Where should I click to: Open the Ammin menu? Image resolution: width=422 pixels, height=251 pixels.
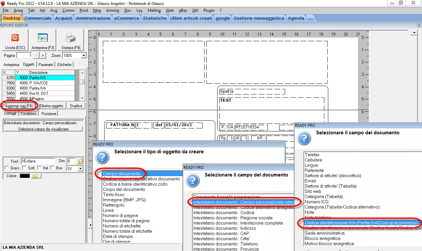point(113,10)
